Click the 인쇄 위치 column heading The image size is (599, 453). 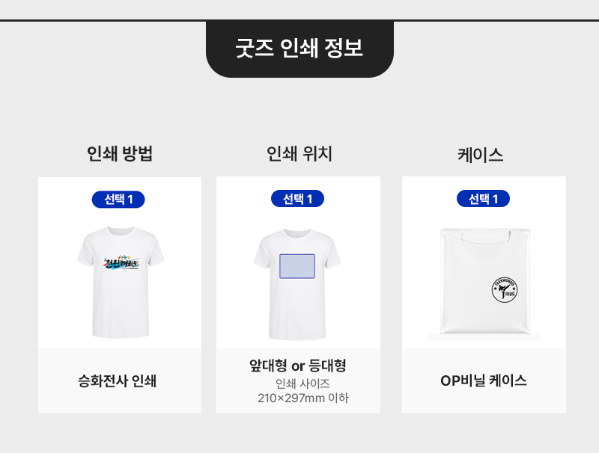click(x=299, y=154)
